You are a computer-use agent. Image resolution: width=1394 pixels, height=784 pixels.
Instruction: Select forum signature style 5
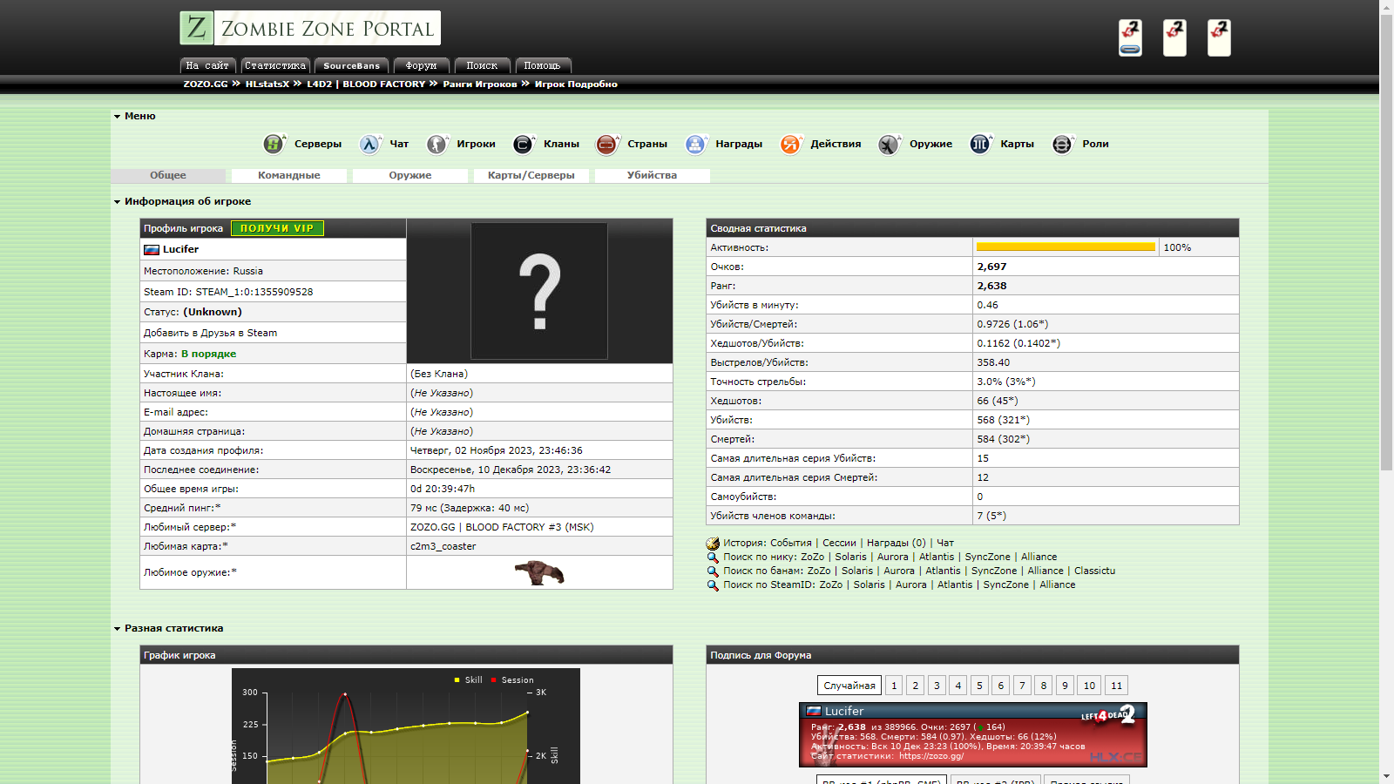(x=979, y=686)
